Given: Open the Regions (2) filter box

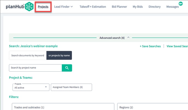Looking at the screenshot, I should click(x=152, y=107).
